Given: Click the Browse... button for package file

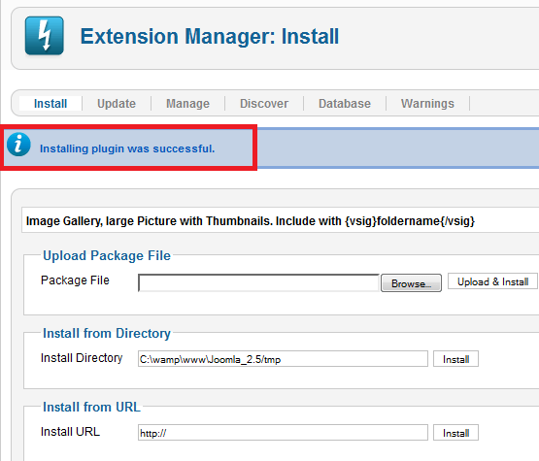Looking at the screenshot, I should tap(411, 283).
